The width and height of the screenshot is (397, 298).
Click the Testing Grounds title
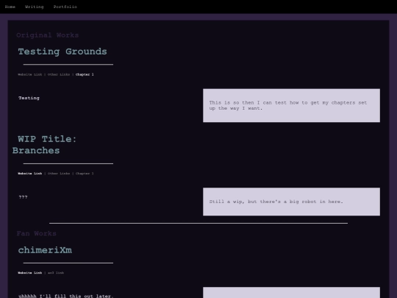tap(62, 52)
